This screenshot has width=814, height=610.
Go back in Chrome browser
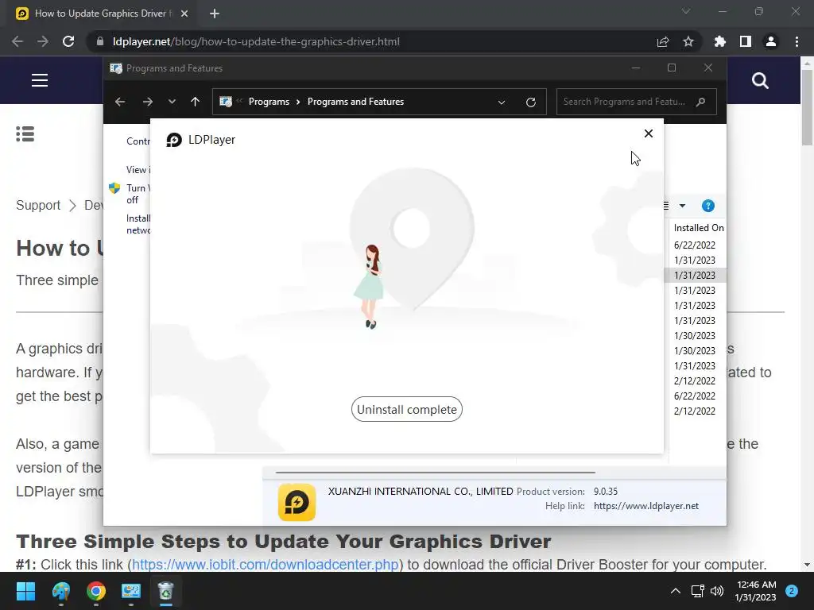17,41
